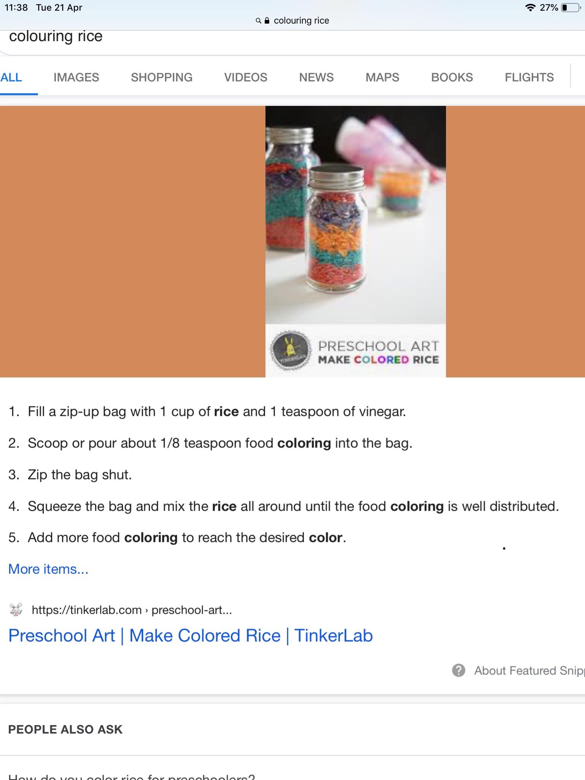Open the question mark help icon
This screenshot has width=585, height=780.
459,670
